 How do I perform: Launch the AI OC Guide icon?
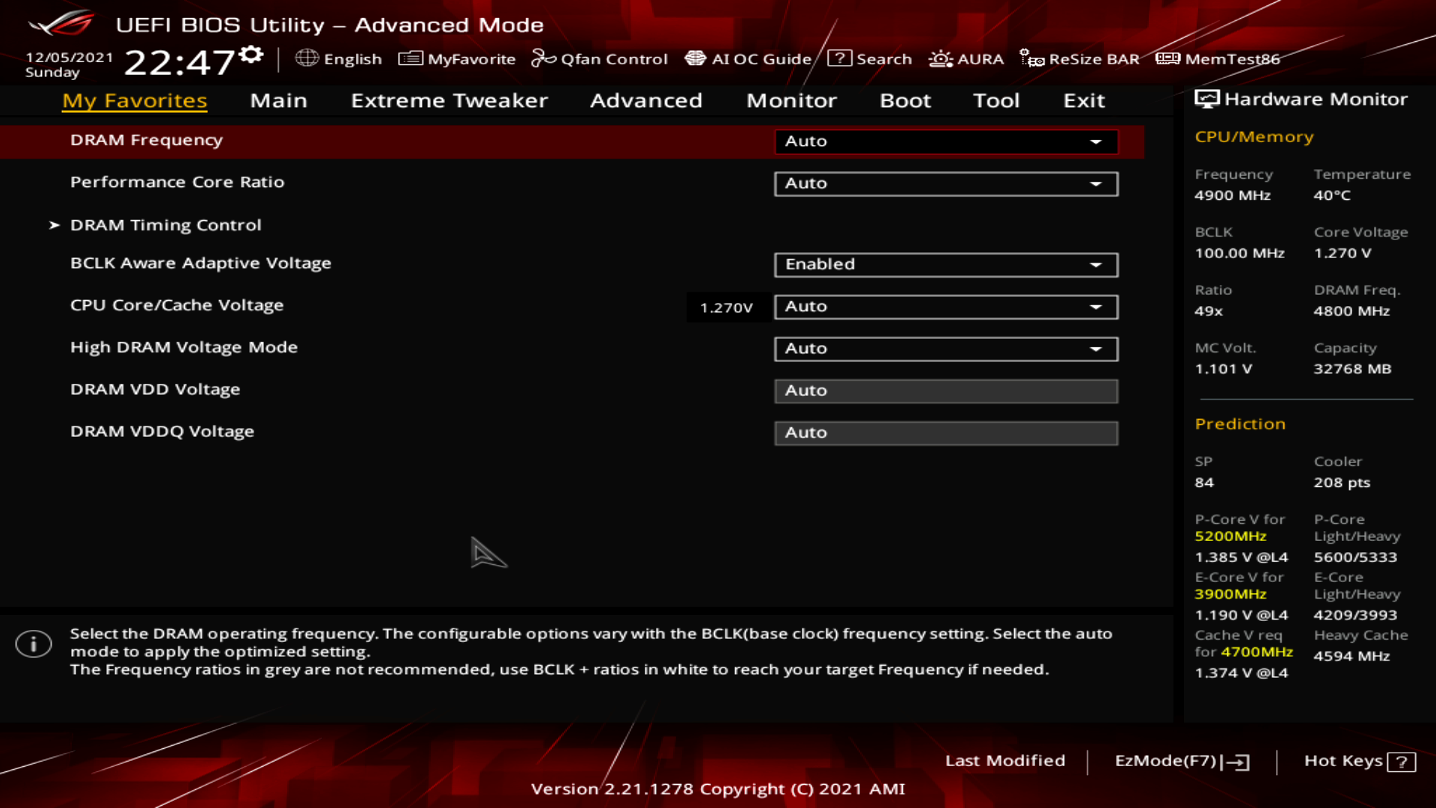click(x=696, y=58)
